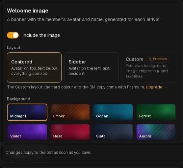Toggle the Include the image switch
The width and height of the screenshot is (183, 168).
(13, 35)
